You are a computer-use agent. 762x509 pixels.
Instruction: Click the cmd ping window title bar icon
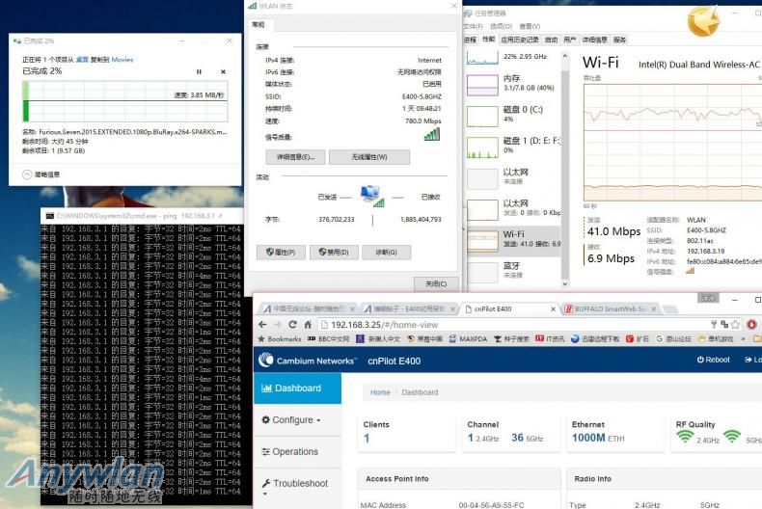click(x=49, y=216)
